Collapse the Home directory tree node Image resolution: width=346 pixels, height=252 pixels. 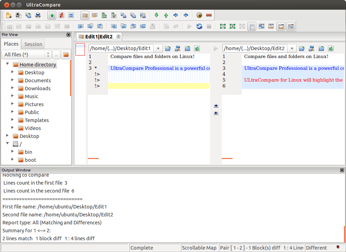coord(8,64)
